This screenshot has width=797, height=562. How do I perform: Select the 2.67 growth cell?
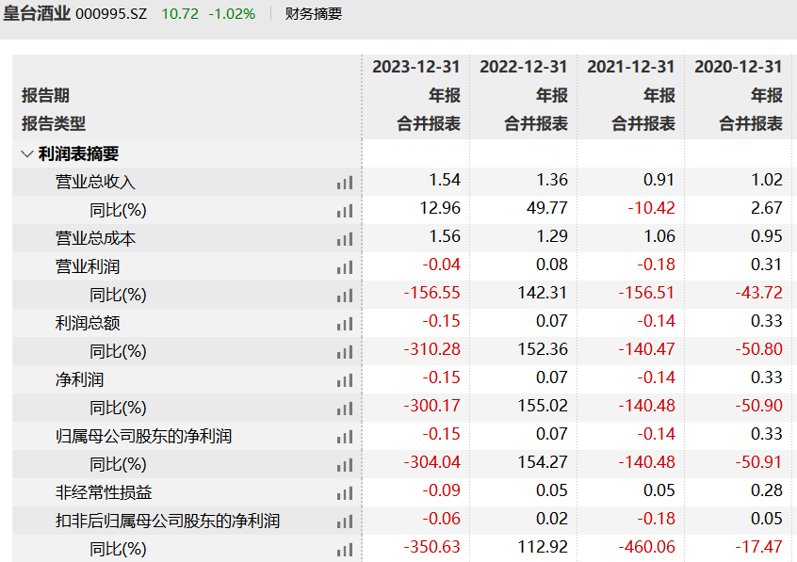click(767, 208)
